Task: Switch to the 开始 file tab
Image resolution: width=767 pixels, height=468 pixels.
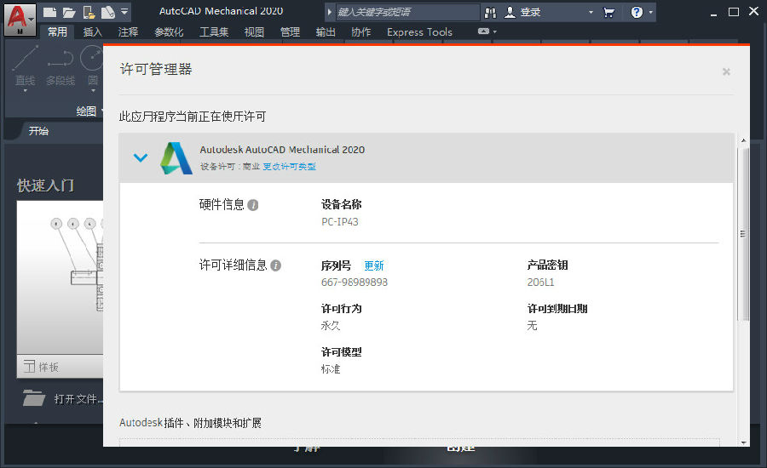Action: click(38, 131)
